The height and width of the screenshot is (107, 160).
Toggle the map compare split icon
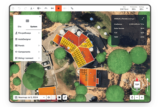[x=59, y=97]
